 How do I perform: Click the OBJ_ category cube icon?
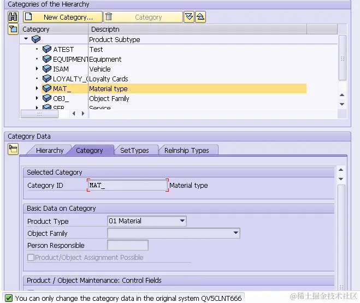coord(47,98)
